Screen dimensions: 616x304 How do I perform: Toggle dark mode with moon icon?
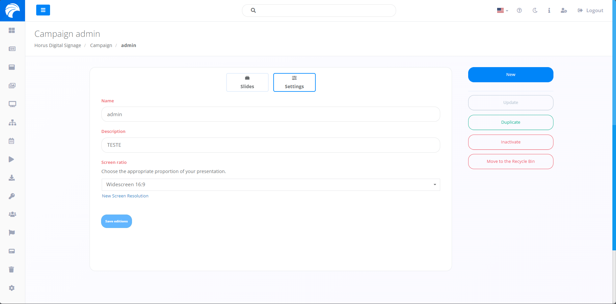point(535,11)
